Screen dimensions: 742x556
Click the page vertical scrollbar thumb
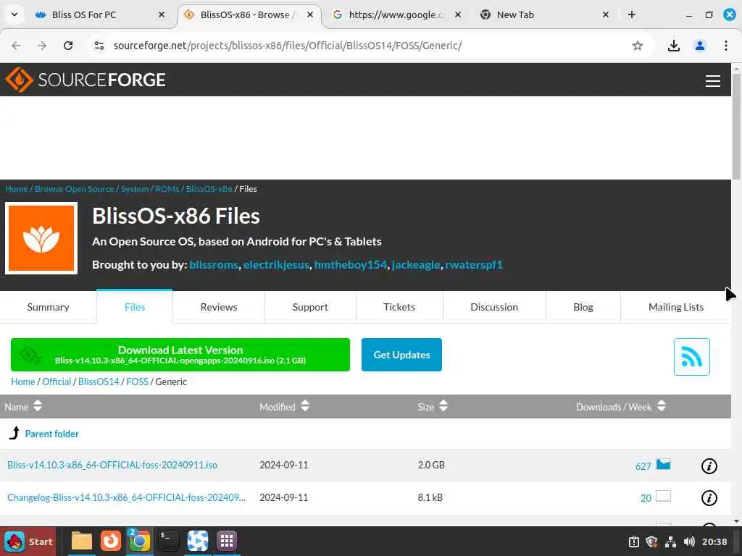click(736, 125)
